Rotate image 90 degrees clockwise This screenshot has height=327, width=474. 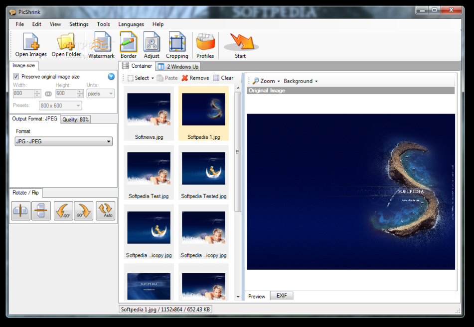(x=83, y=211)
